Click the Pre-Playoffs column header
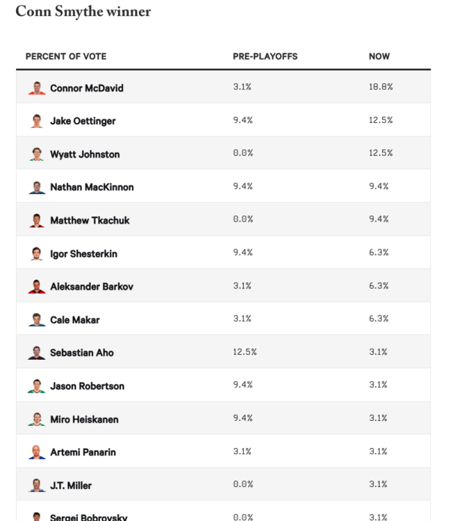 (x=265, y=56)
